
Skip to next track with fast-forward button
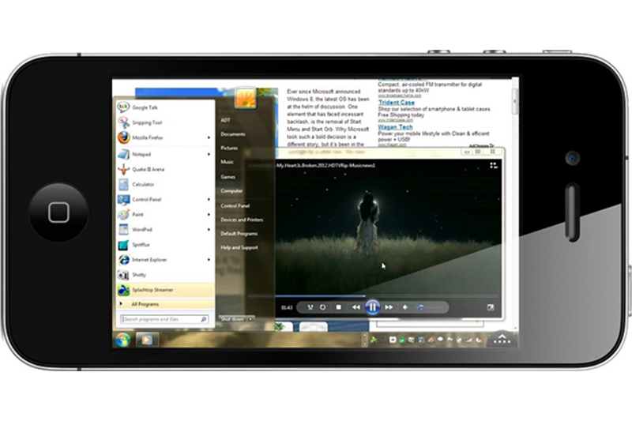(x=389, y=306)
